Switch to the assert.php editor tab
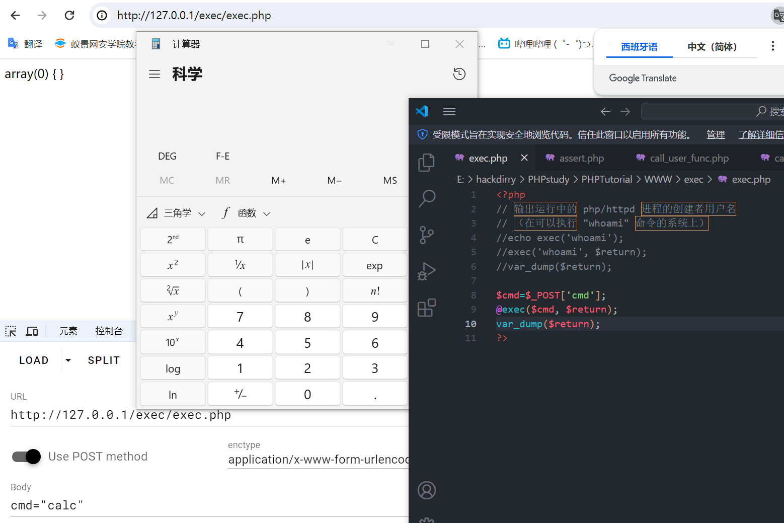Viewport: 784px width, 523px height. coord(575,158)
